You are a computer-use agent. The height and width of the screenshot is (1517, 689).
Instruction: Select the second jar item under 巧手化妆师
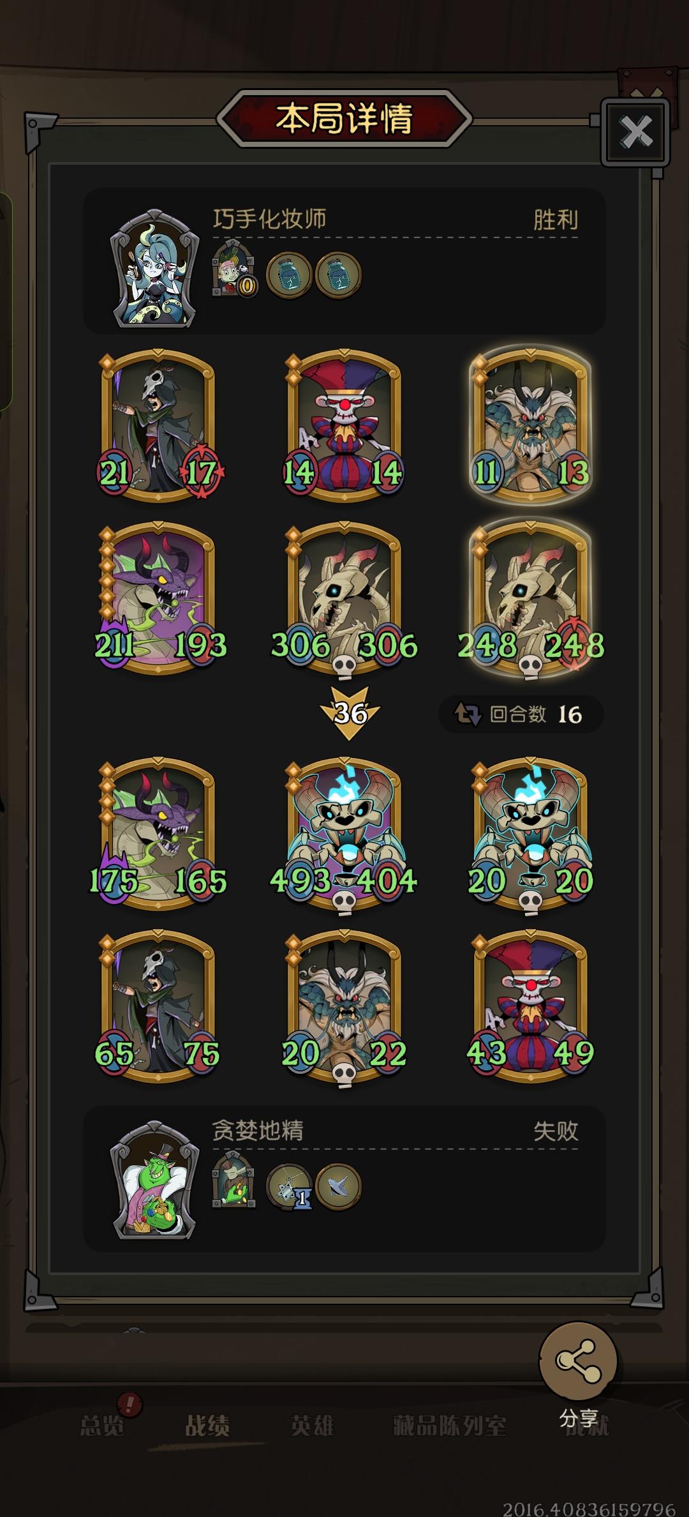(338, 275)
